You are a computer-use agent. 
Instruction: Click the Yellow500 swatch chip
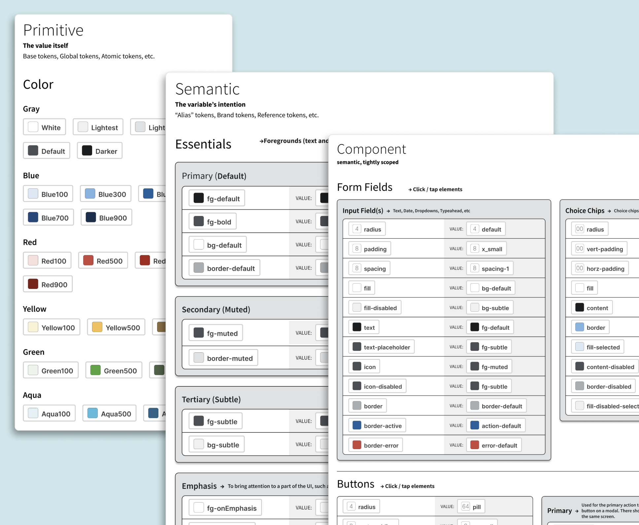pos(116,328)
